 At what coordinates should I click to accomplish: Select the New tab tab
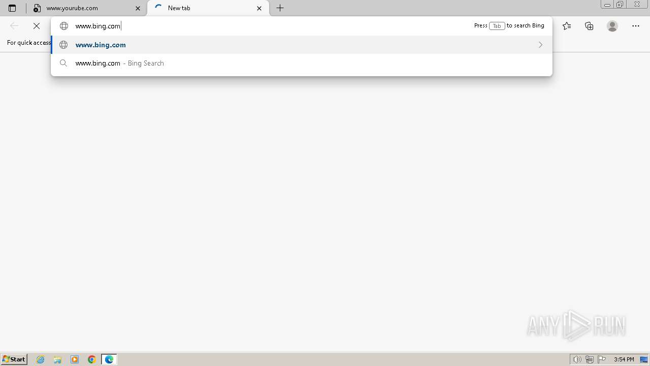(x=208, y=8)
